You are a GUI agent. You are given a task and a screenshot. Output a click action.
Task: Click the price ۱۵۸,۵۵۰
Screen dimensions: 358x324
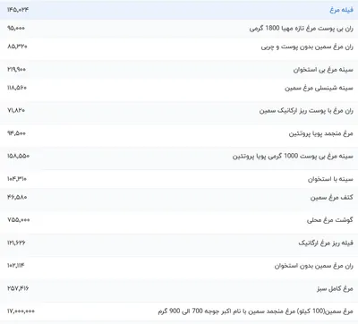click(19, 156)
